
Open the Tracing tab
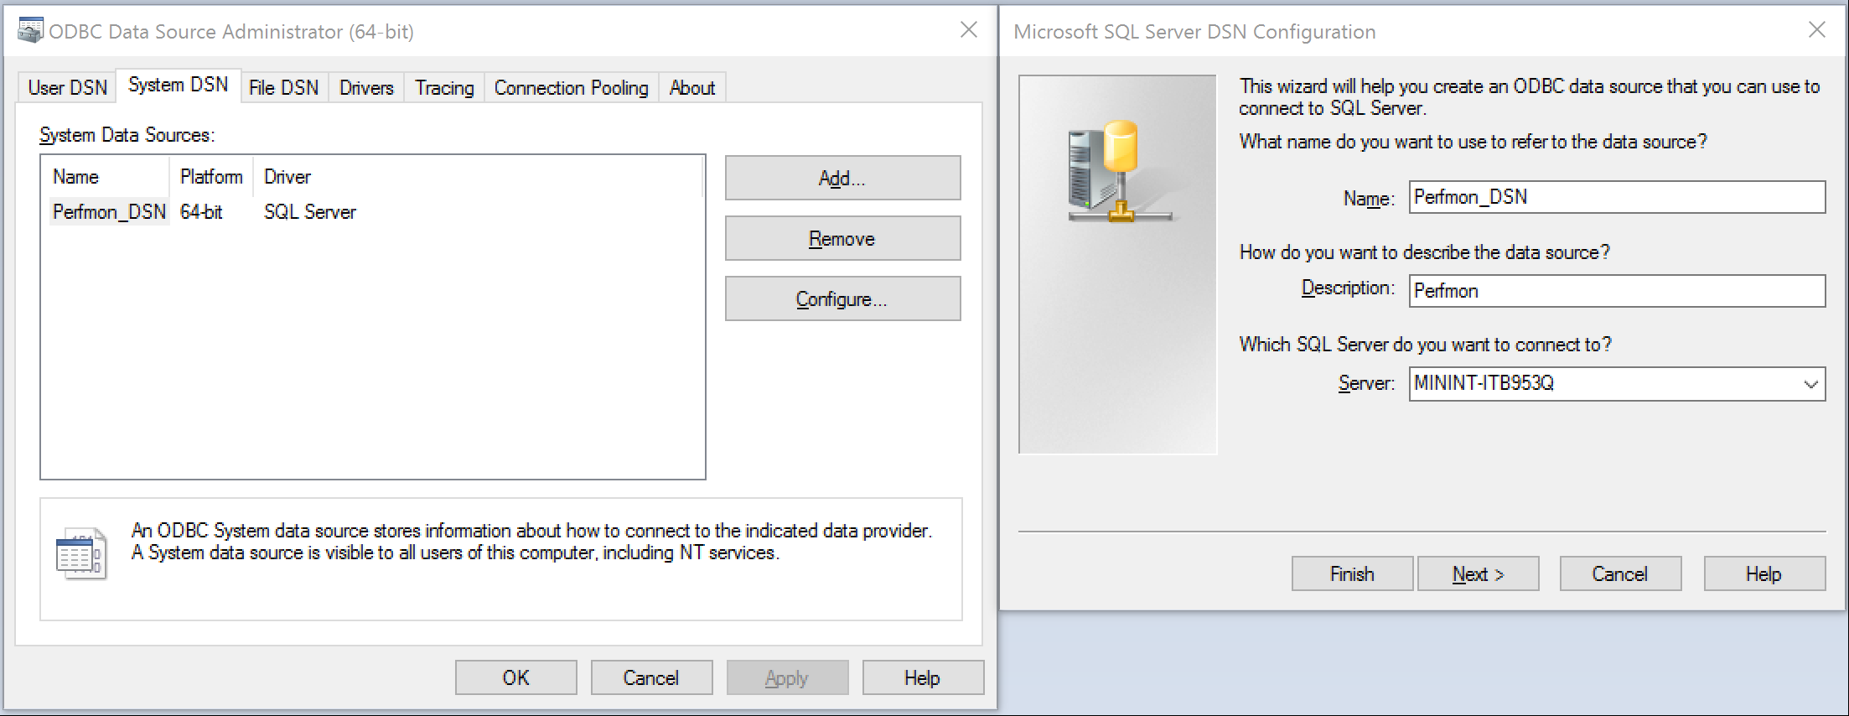[x=444, y=87]
